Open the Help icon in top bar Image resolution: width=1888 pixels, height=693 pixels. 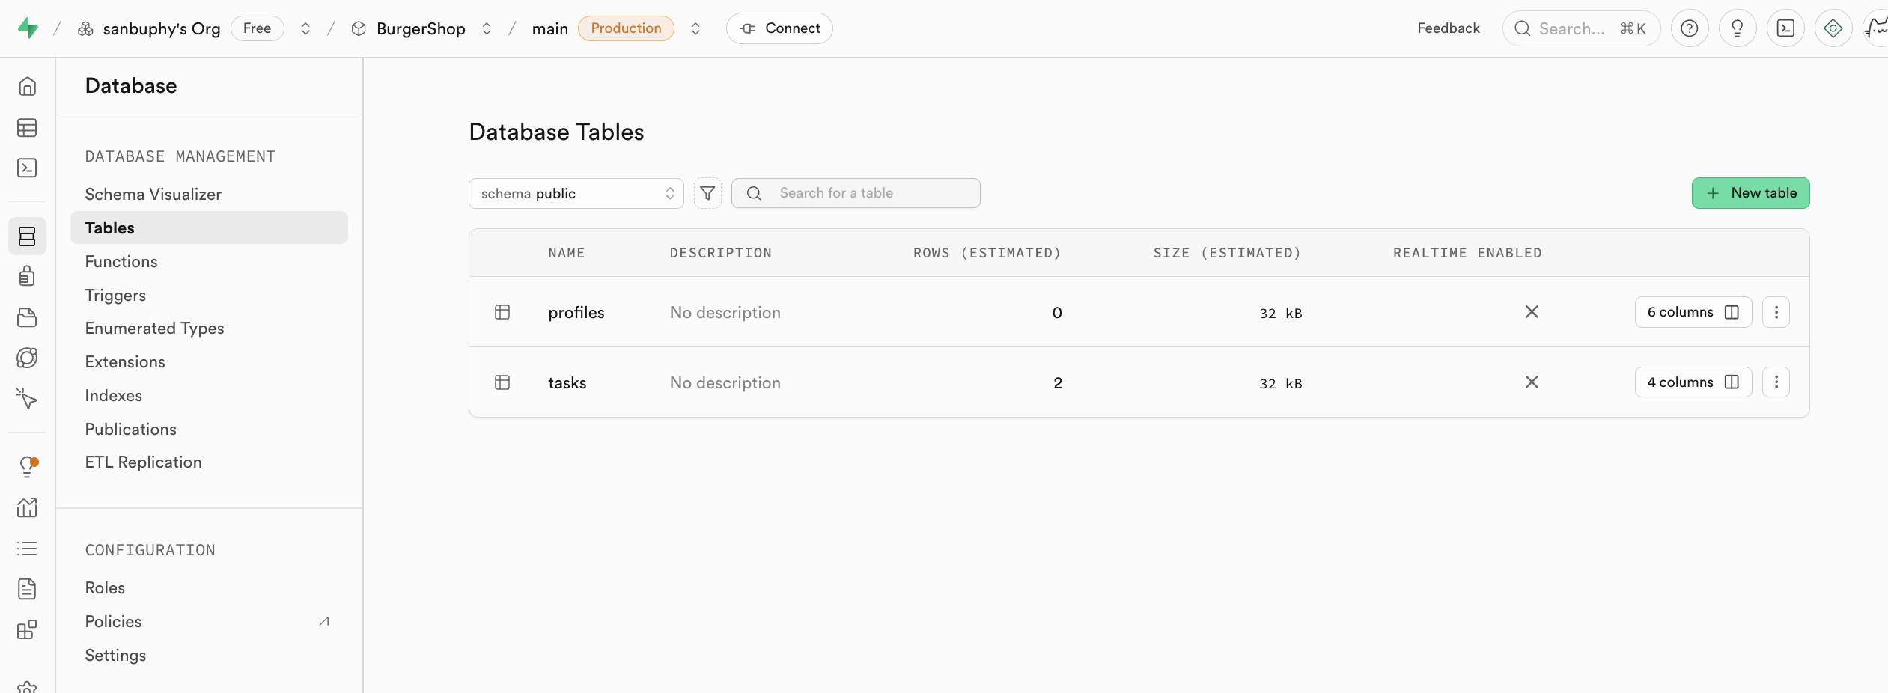1689,28
